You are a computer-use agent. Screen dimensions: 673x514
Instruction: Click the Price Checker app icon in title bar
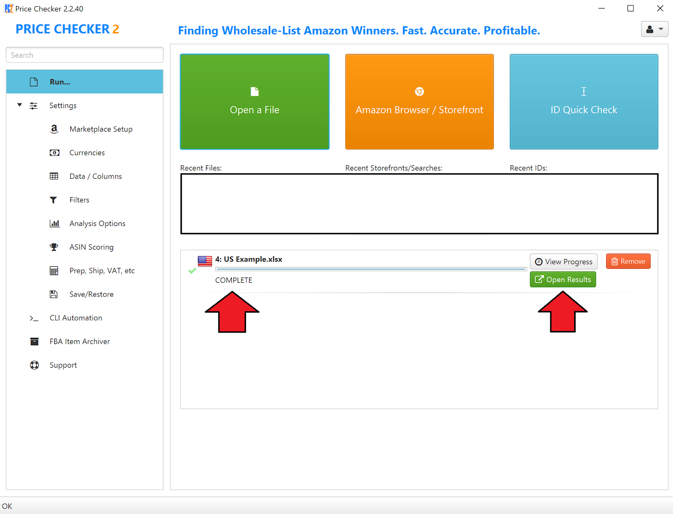click(9, 8)
